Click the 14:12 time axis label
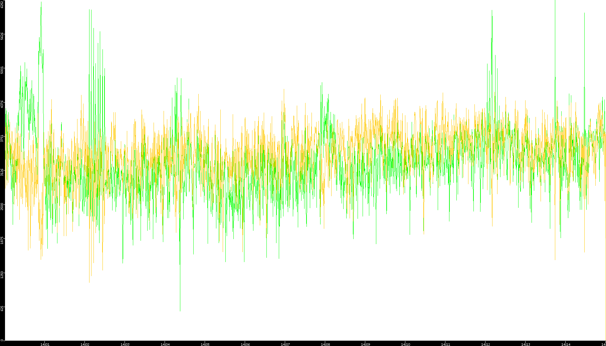 (x=485, y=344)
